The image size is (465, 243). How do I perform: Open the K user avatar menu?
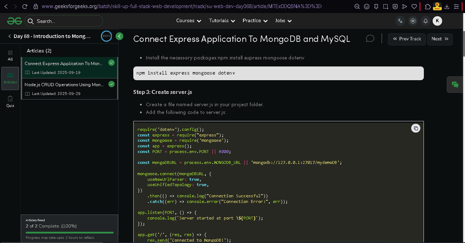point(437,21)
